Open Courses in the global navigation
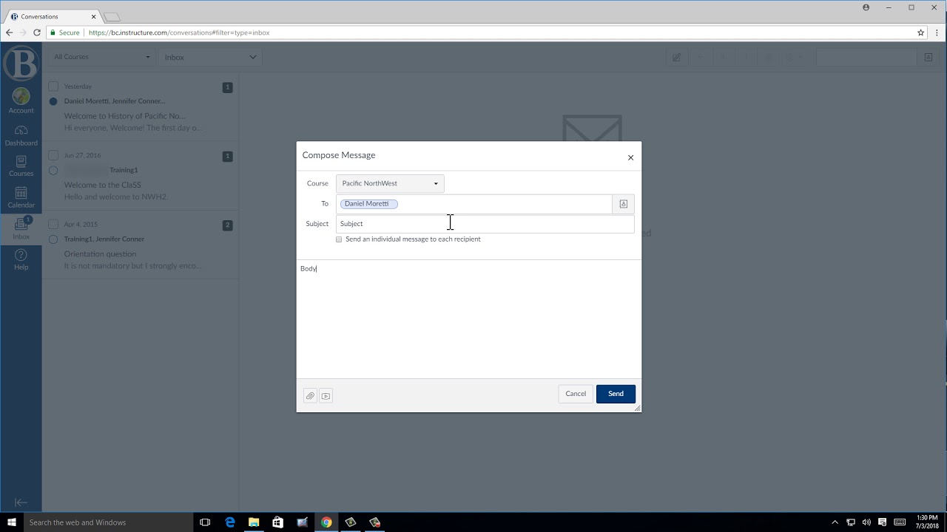This screenshot has height=532, width=947. point(21,166)
